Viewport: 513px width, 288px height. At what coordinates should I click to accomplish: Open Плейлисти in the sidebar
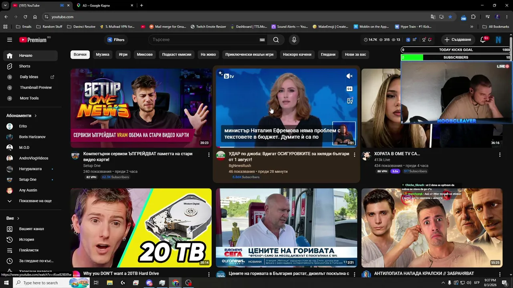pyautogui.click(x=30, y=250)
